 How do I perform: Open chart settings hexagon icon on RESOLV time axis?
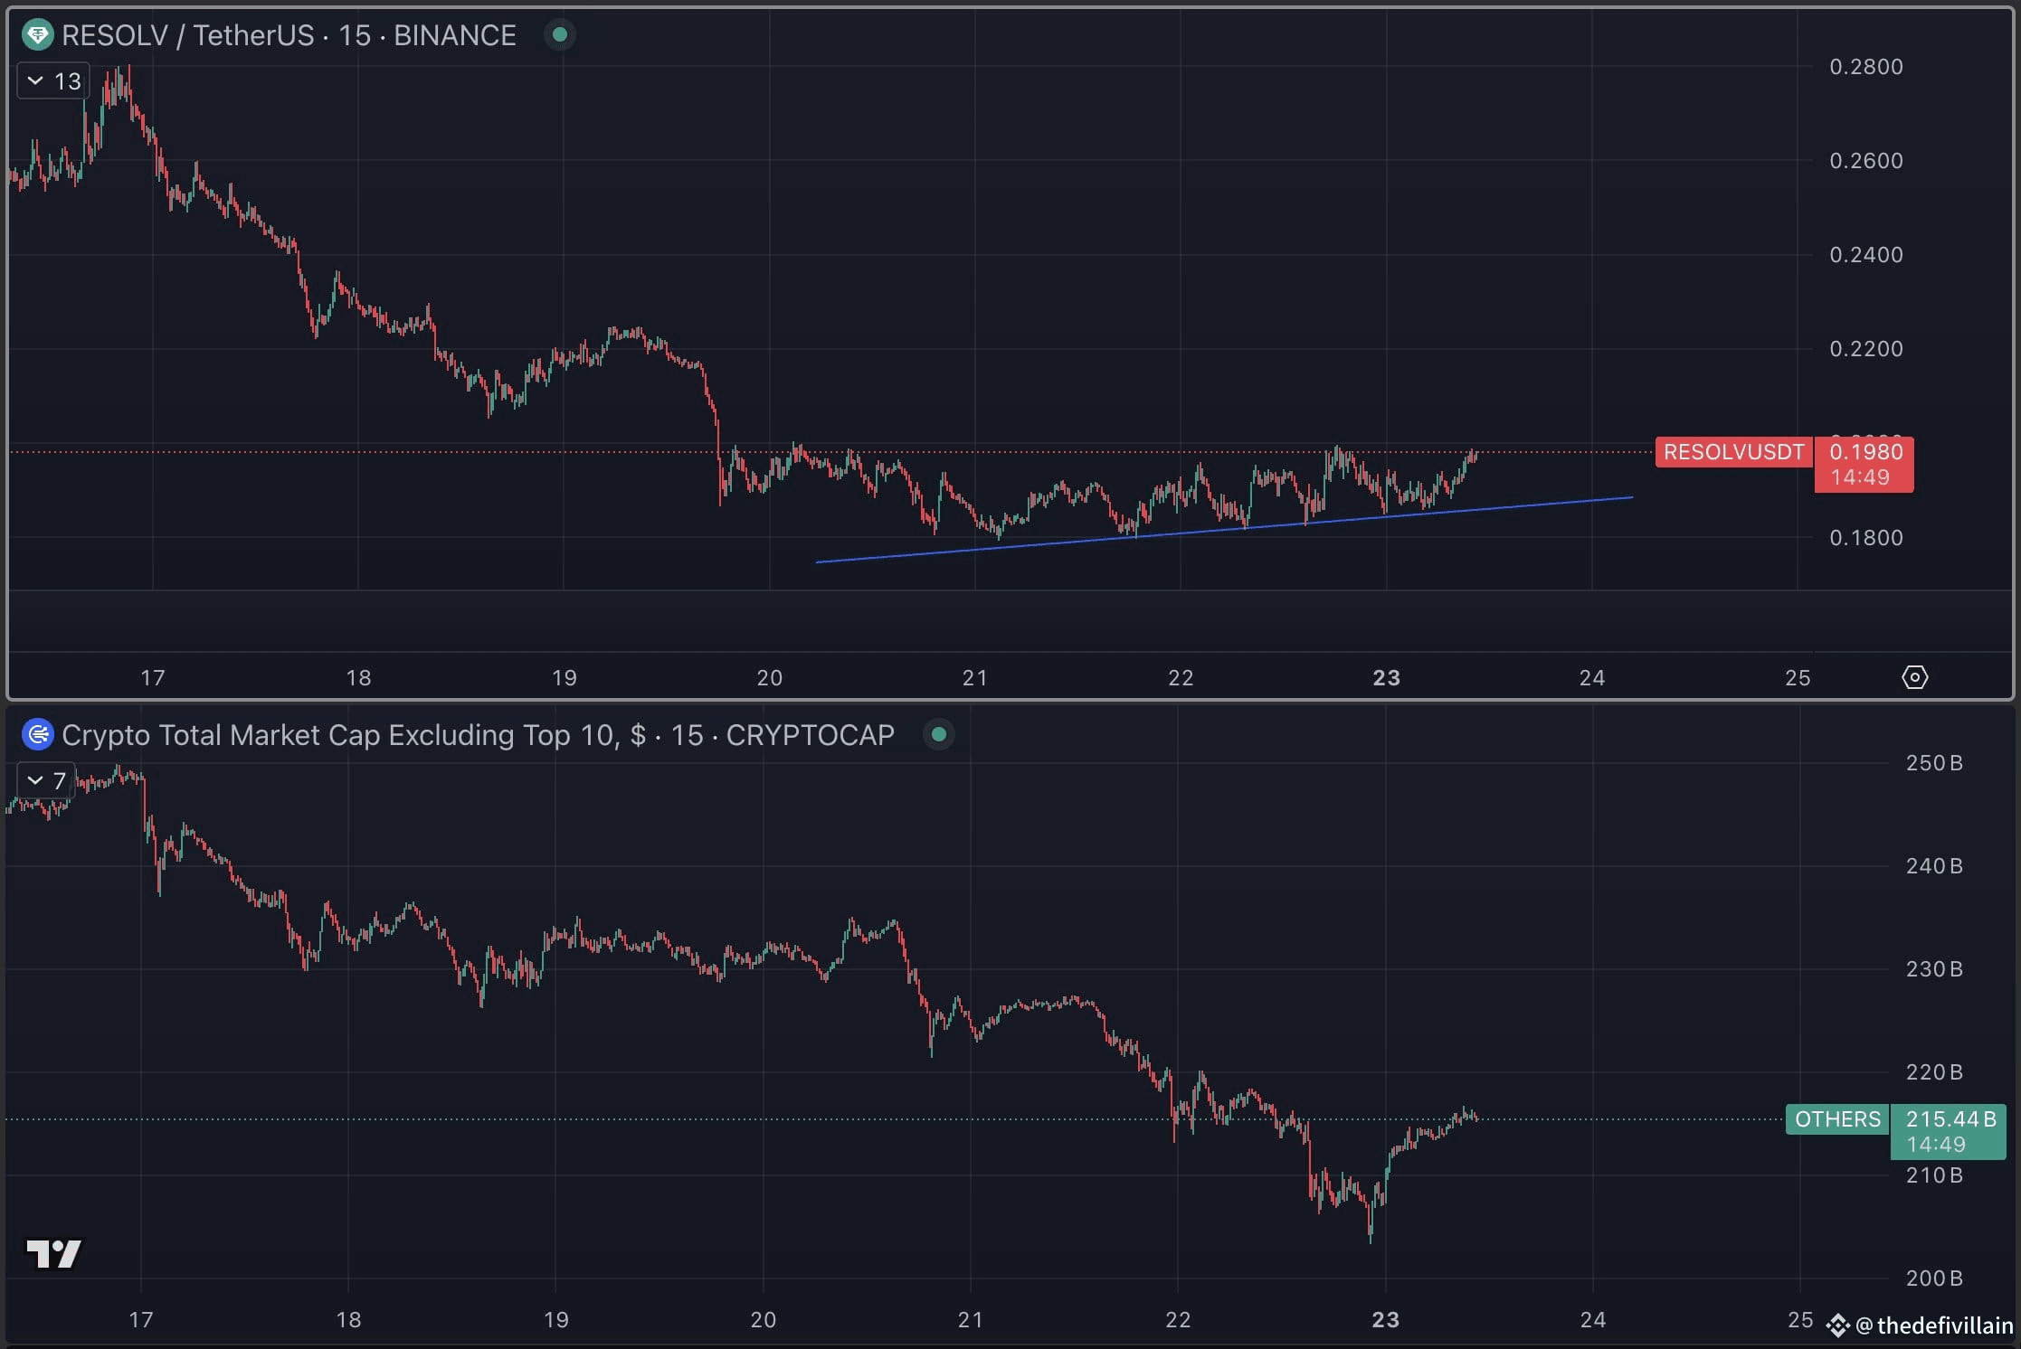tap(1914, 677)
